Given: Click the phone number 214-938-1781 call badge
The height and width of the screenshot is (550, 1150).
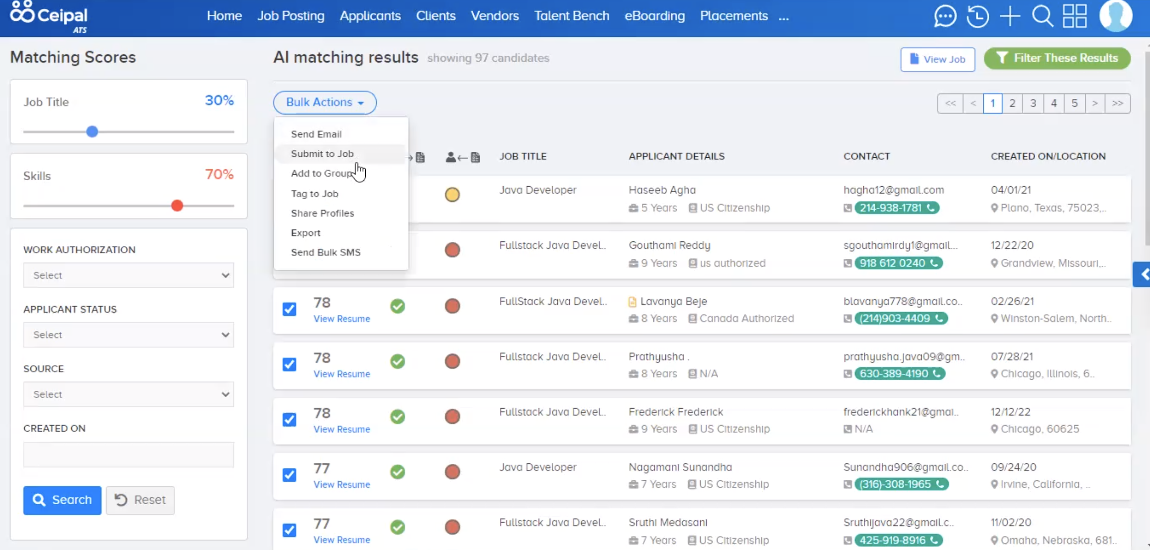Looking at the screenshot, I should pyautogui.click(x=896, y=208).
